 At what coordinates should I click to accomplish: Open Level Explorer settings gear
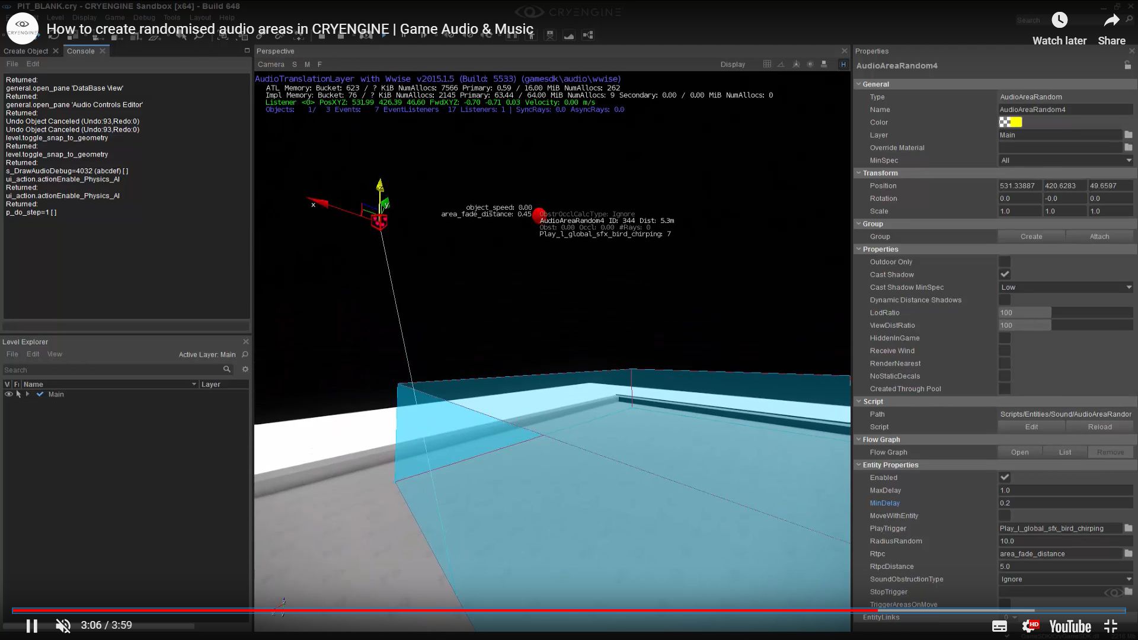pyautogui.click(x=245, y=369)
